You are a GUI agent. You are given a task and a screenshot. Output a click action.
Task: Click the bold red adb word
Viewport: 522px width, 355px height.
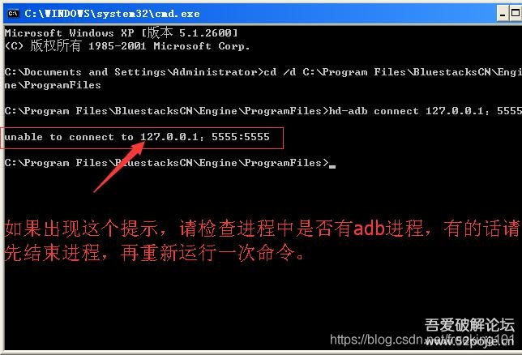click(x=369, y=229)
